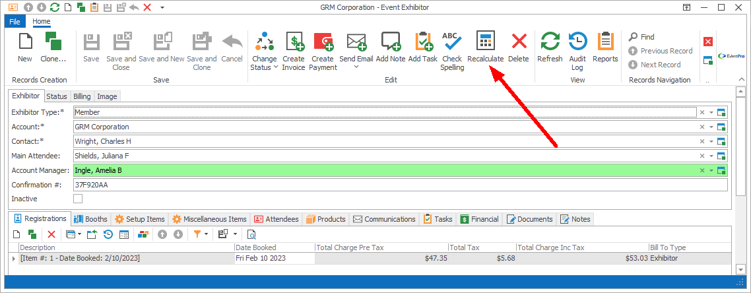The height and width of the screenshot is (293, 751).
Task: Expand the Exhibitor Type dropdown arrow
Action: pyautogui.click(x=711, y=112)
